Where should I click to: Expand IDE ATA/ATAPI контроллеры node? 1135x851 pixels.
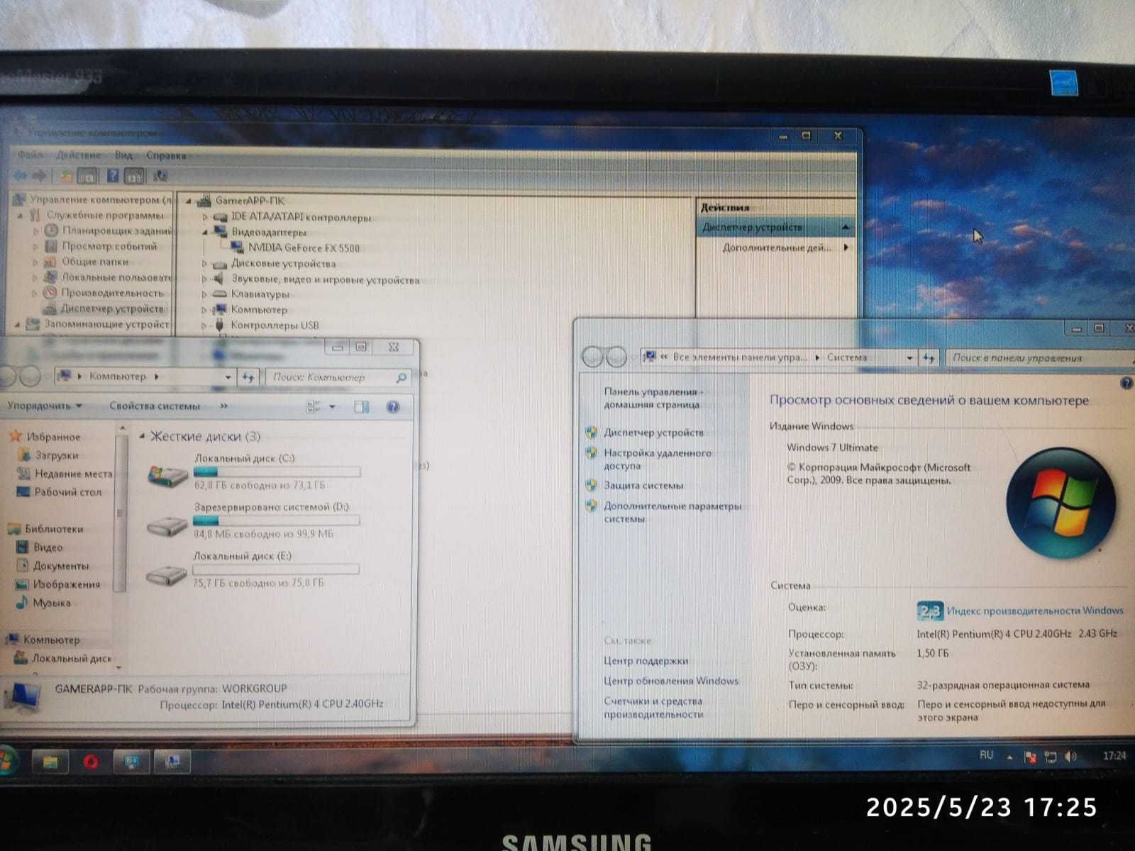point(205,217)
